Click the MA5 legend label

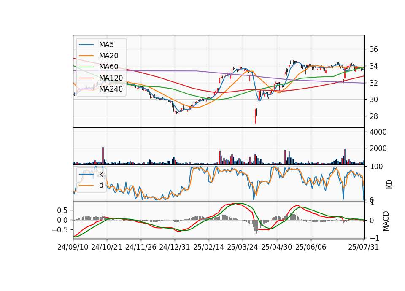pyautogui.click(x=106, y=45)
